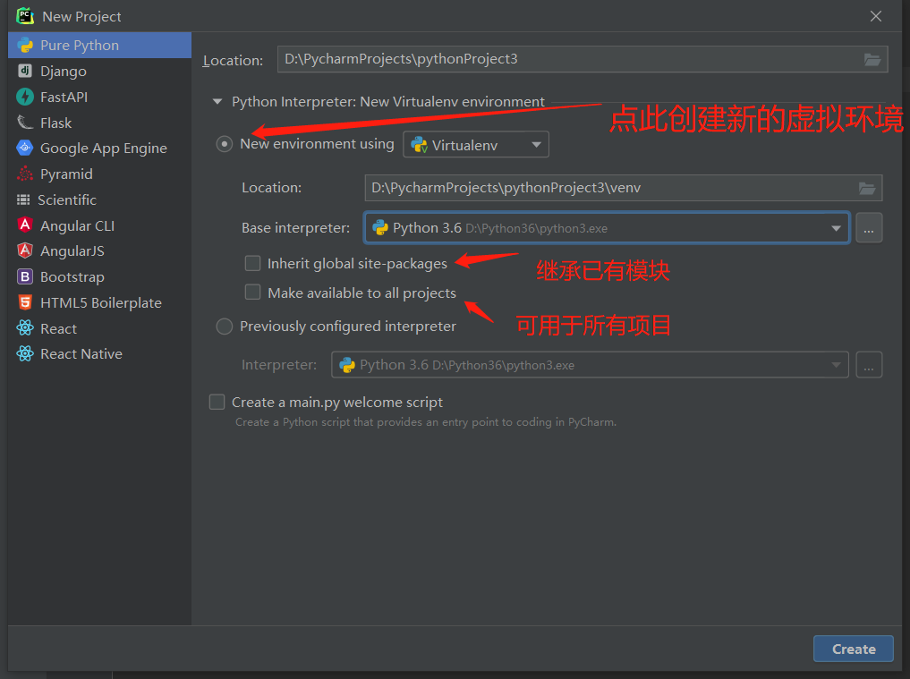
Task: Click the PyCharm logo in title bar
Action: tap(25, 16)
